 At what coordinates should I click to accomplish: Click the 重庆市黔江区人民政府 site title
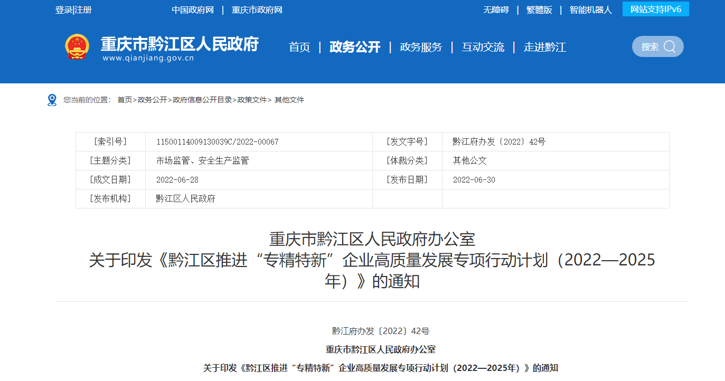coord(180,44)
